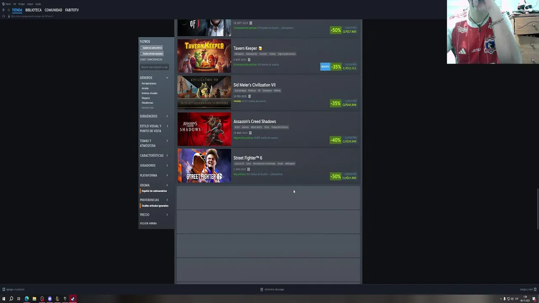Focus the tag search field under Filtros
This screenshot has width=539, height=303.
154,67
